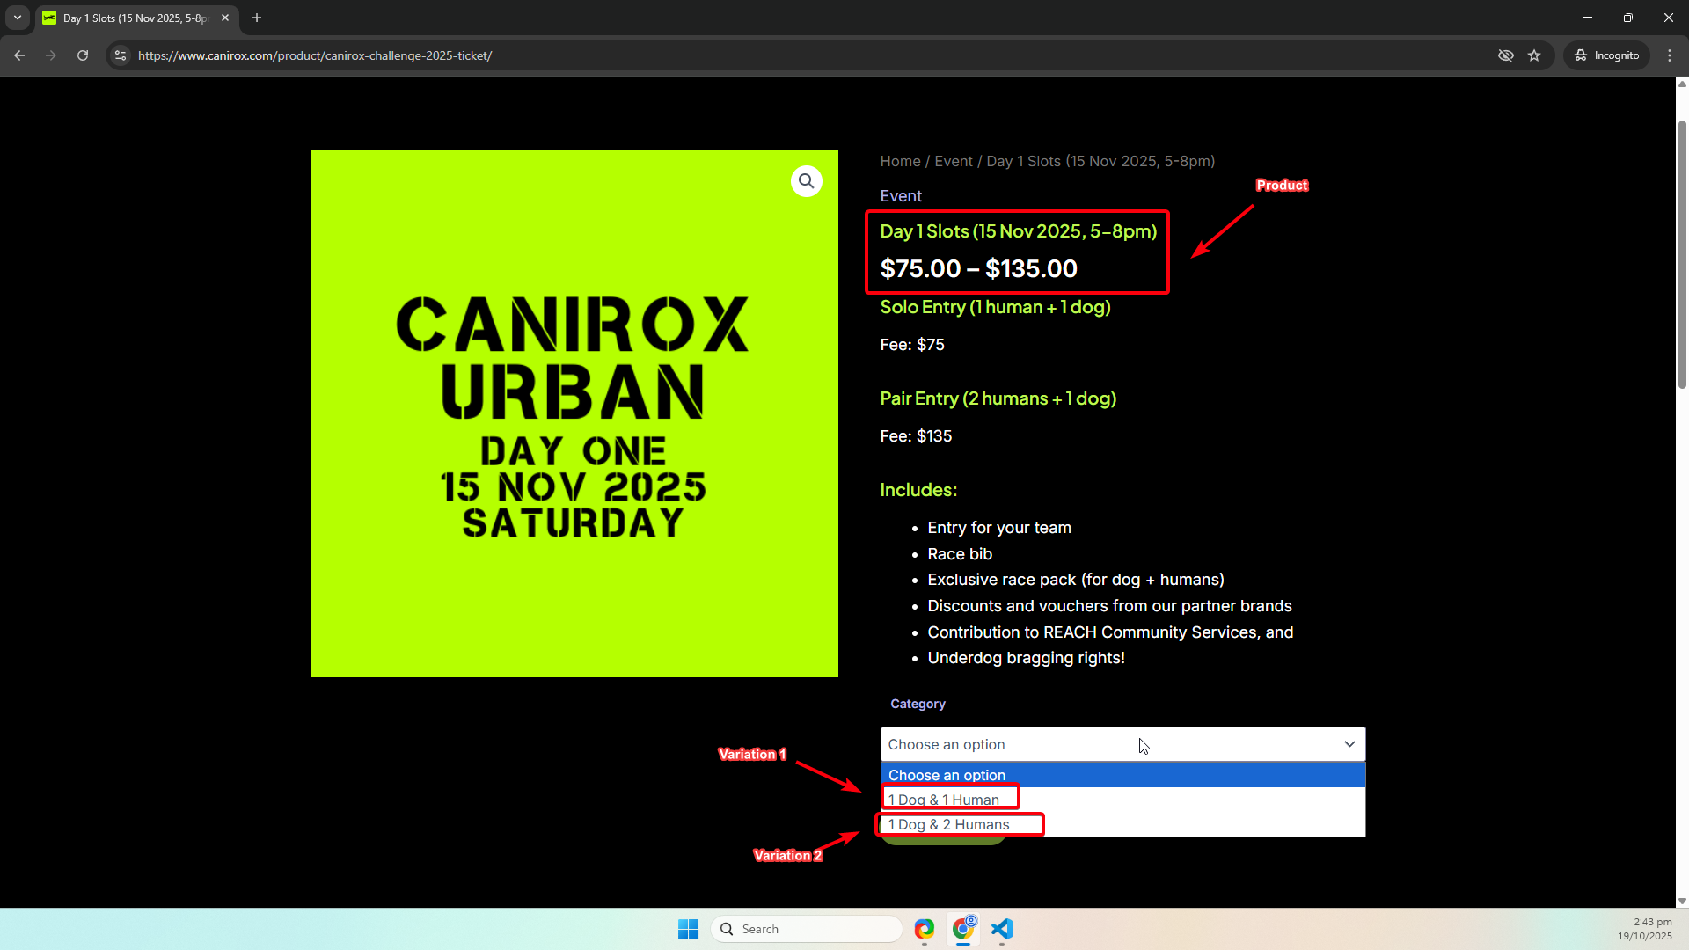This screenshot has height=950, width=1689.
Task: Click the browser back arrow
Action: coord(19,55)
